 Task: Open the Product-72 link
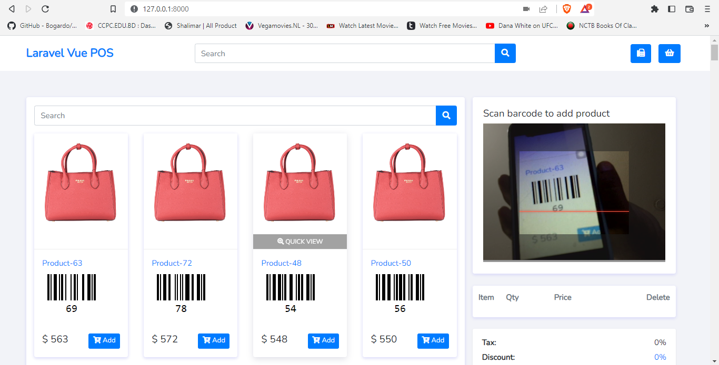tap(172, 263)
